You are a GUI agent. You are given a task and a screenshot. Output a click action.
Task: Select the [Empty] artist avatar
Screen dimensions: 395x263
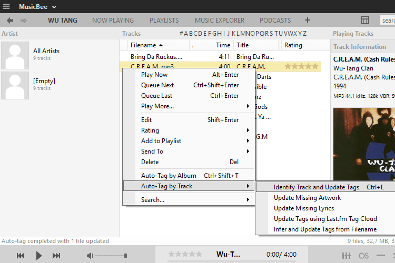pos(15,86)
